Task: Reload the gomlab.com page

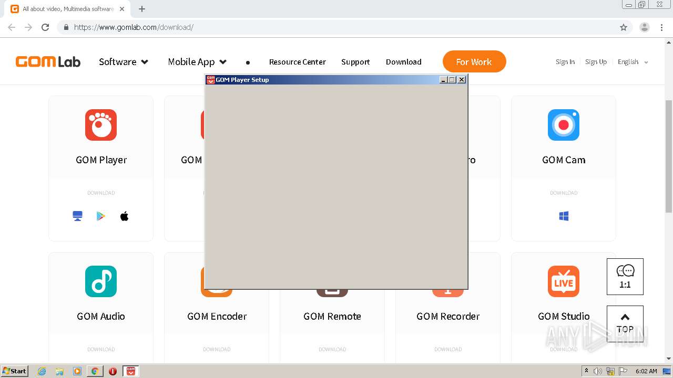Action: [x=45, y=27]
